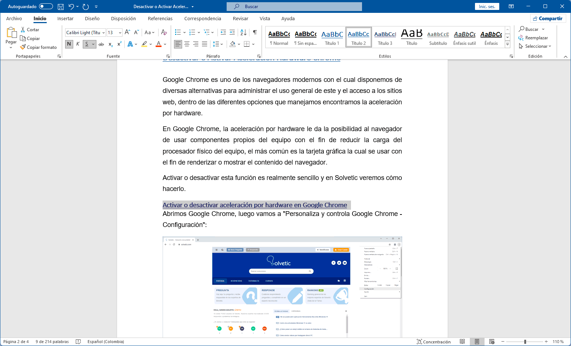Open ribbon display options
This screenshot has height=346, width=571.
[x=511, y=7]
